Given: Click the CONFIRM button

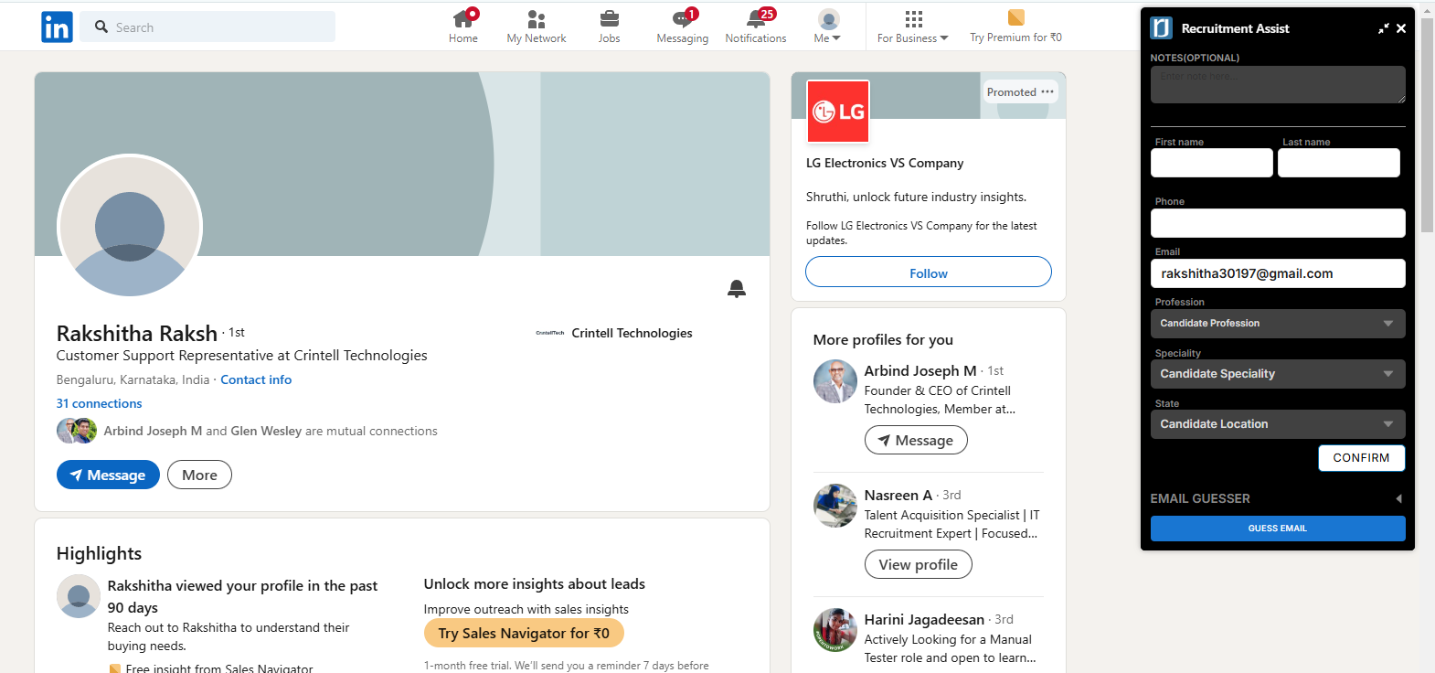Looking at the screenshot, I should click(1361, 457).
